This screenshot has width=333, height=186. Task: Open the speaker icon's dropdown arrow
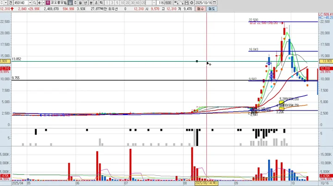click(x=43, y=3)
